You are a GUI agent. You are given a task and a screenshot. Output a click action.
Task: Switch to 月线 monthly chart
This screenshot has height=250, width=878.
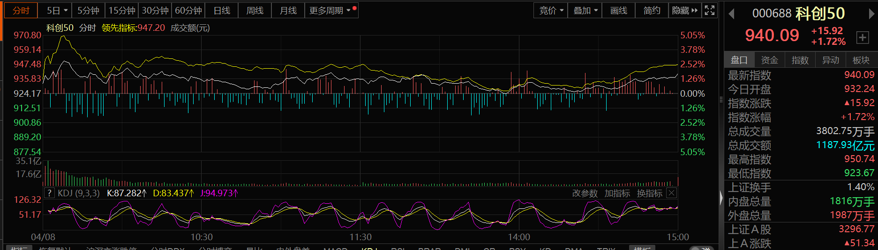[x=288, y=10]
